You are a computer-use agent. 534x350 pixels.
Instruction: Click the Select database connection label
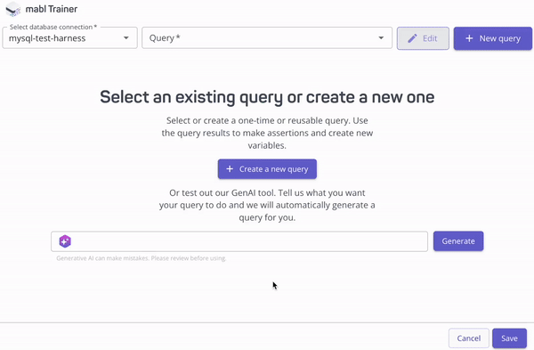53,27
